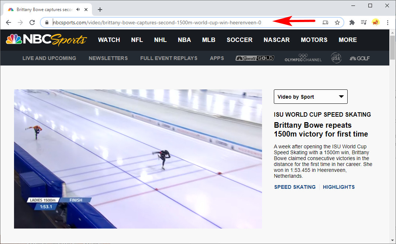Play the speed skating video

coord(138,159)
